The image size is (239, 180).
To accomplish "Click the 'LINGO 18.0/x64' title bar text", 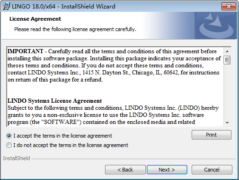I will tap(34, 7).
